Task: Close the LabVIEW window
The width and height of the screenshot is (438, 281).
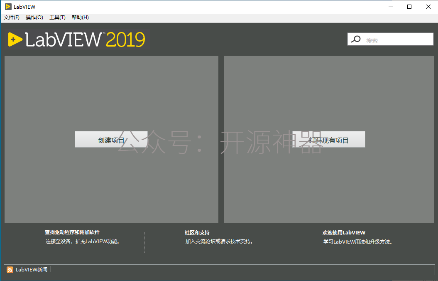Action: (428, 7)
